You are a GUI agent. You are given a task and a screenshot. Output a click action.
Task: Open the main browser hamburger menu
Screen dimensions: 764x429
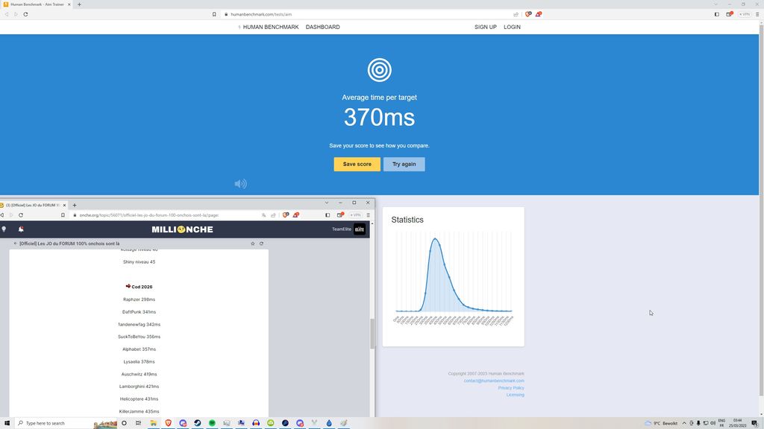[757, 14]
